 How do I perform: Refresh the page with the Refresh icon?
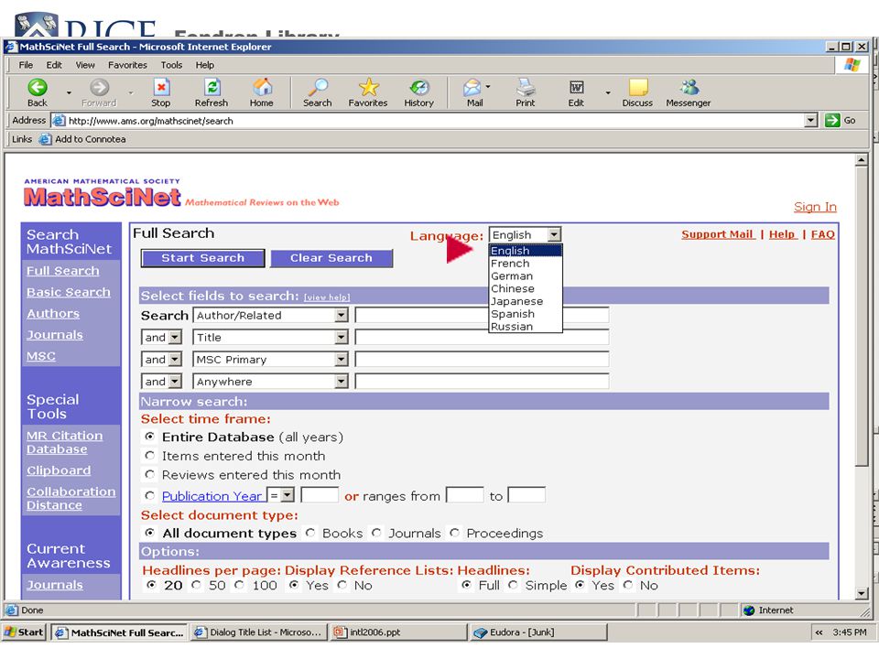click(x=212, y=88)
